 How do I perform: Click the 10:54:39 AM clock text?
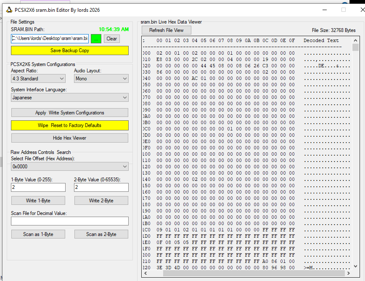pyautogui.click(x=114, y=29)
